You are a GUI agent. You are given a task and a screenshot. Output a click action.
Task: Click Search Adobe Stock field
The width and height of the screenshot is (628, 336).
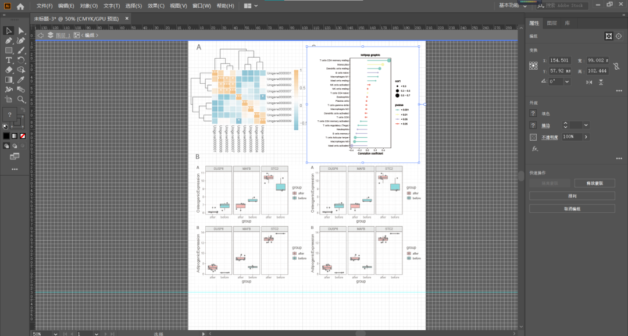562,6
